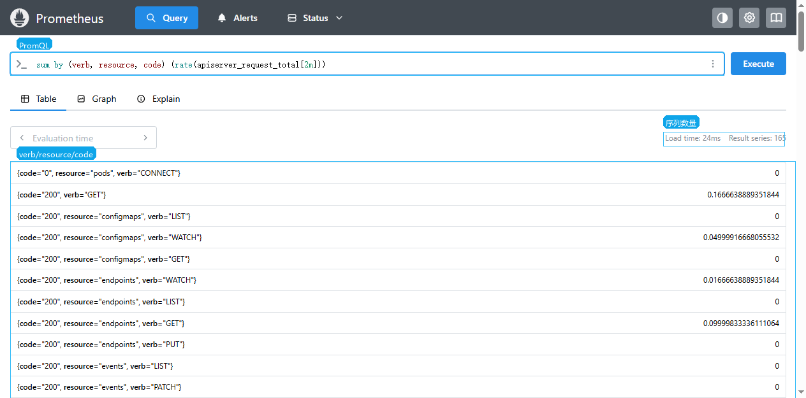Click value 0.09999833336111064

[x=741, y=323]
